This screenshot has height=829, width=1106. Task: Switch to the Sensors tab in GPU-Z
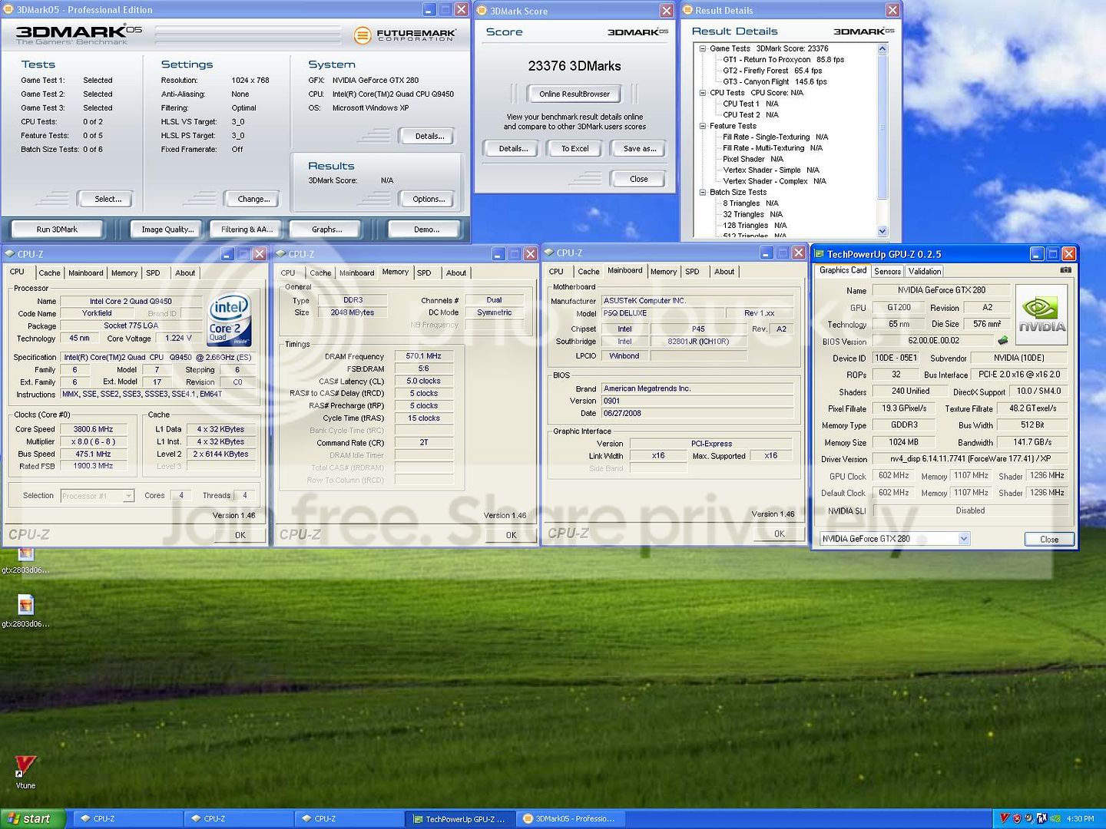(888, 271)
